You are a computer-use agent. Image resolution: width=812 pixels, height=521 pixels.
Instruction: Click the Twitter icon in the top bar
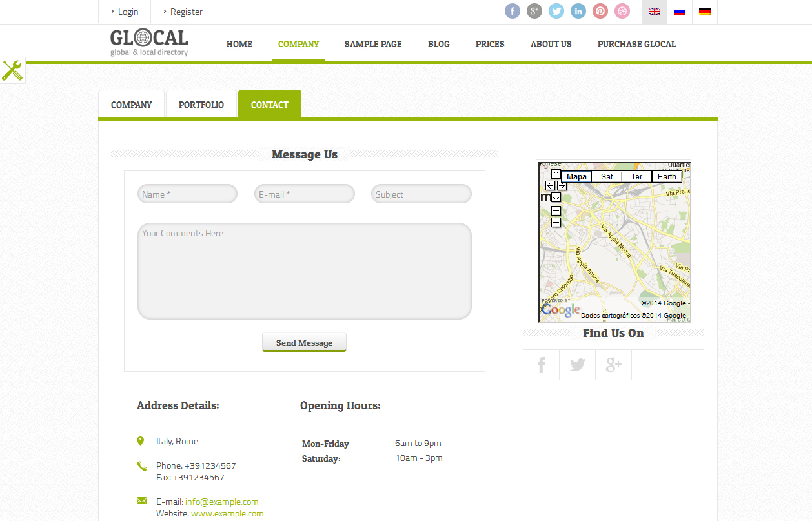(556, 11)
